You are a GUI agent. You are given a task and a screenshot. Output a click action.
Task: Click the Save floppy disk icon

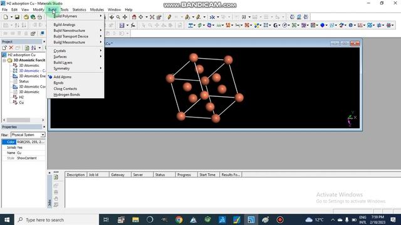point(17,17)
